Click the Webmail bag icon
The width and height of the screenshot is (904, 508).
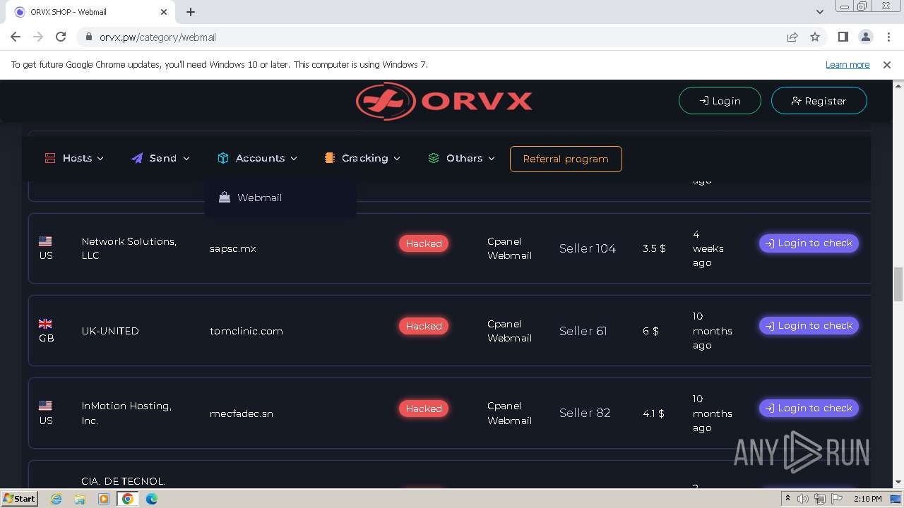pos(225,198)
